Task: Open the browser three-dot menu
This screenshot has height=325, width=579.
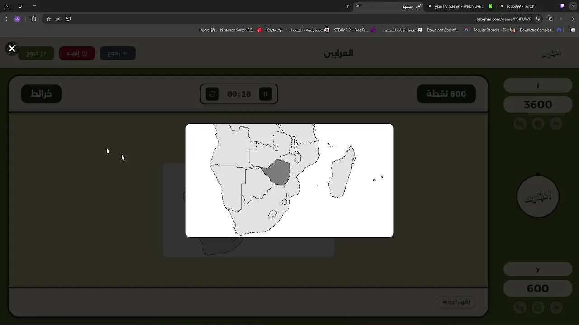Action: pyautogui.click(x=6, y=19)
